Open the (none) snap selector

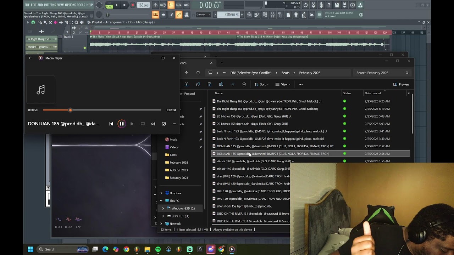click(203, 15)
